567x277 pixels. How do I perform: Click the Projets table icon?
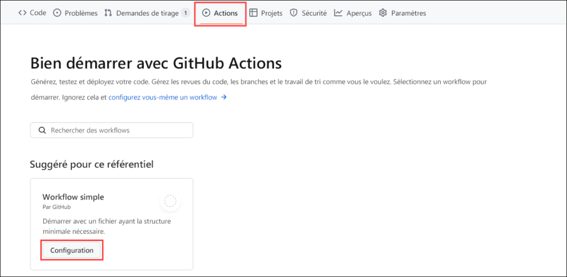coord(253,13)
